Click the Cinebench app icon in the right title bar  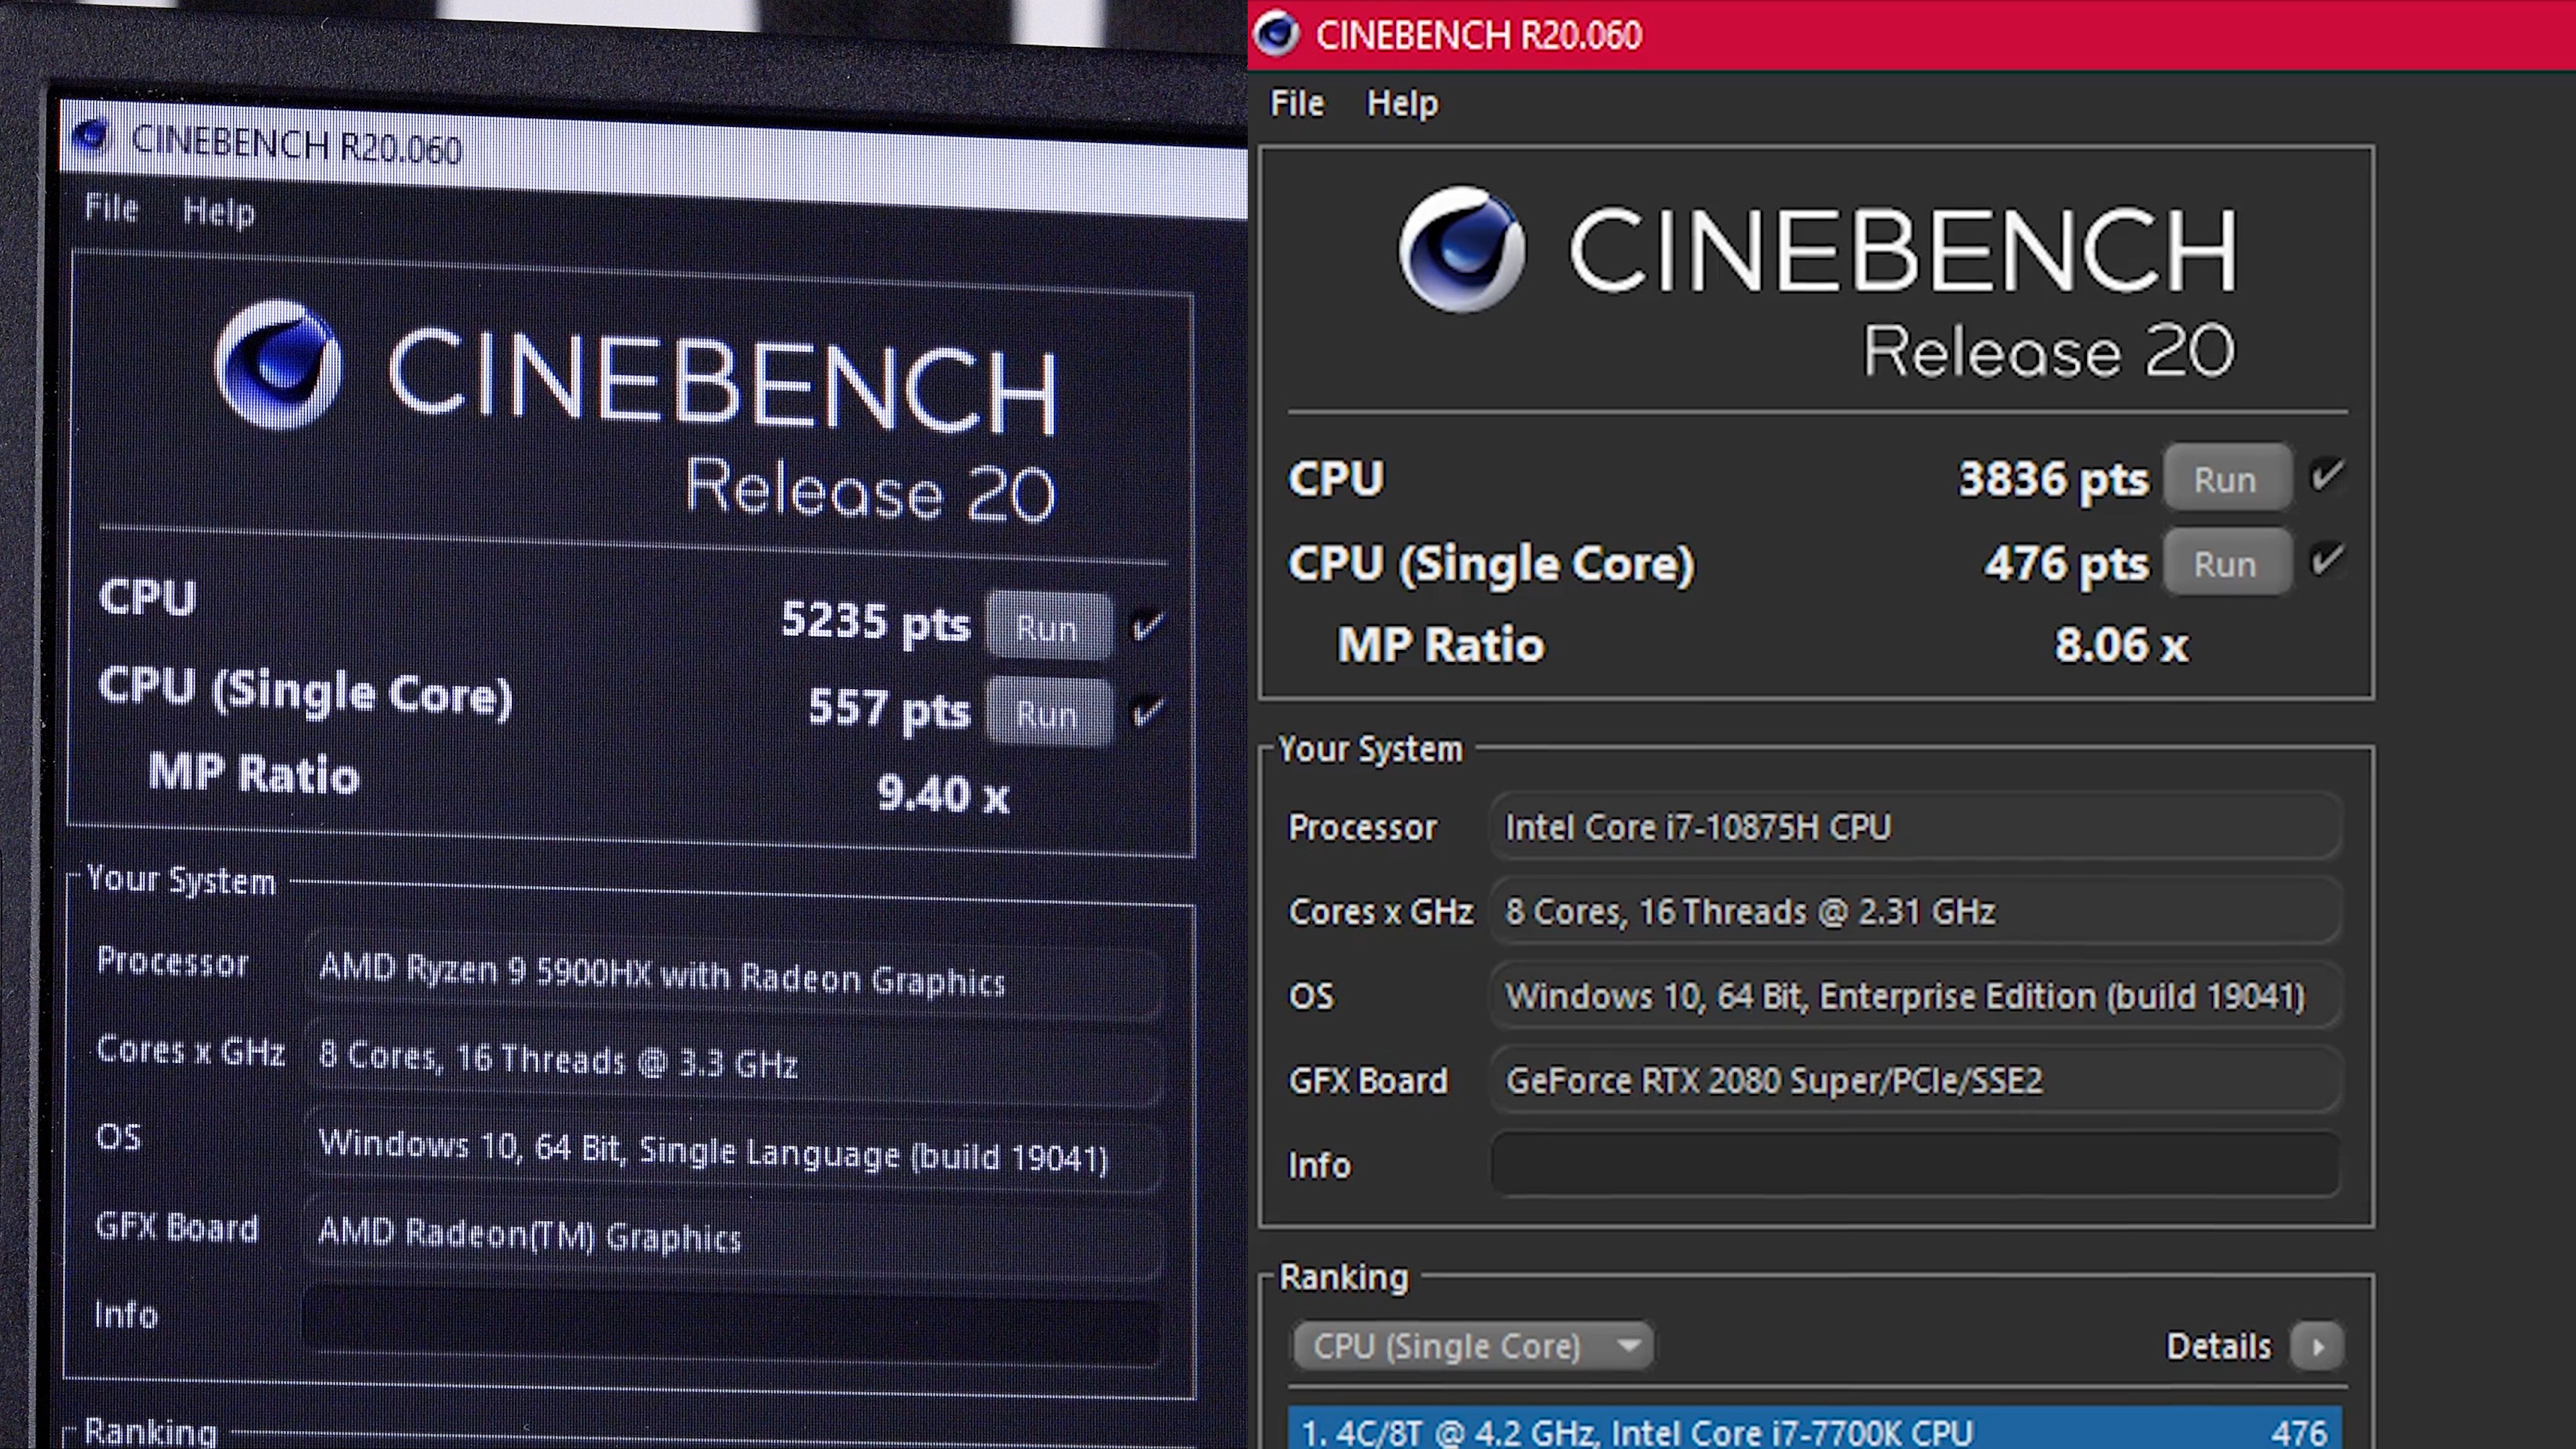1277,34
